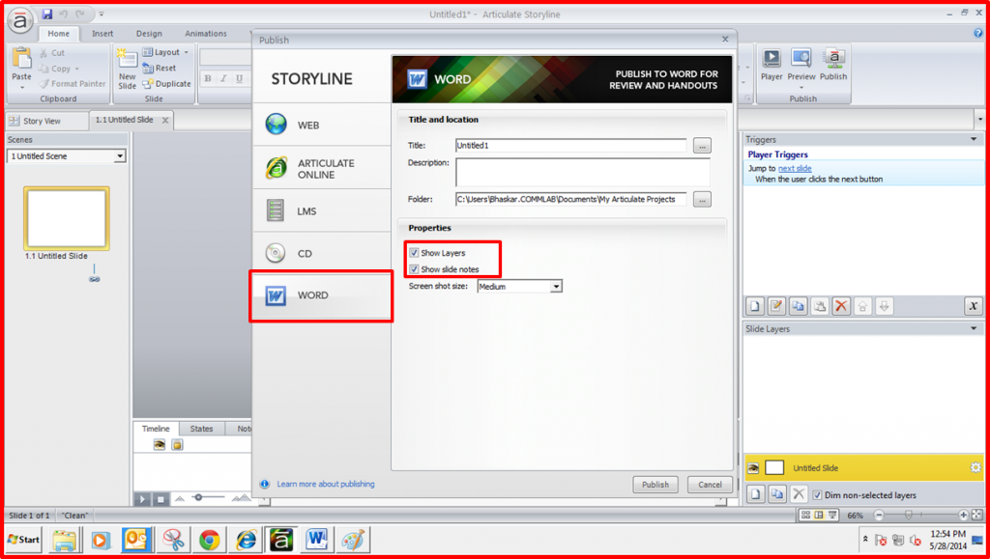Image resolution: width=990 pixels, height=559 pixels.
Task: Collapse the Slide Layers panel arrow
Action: coord(974,328)
